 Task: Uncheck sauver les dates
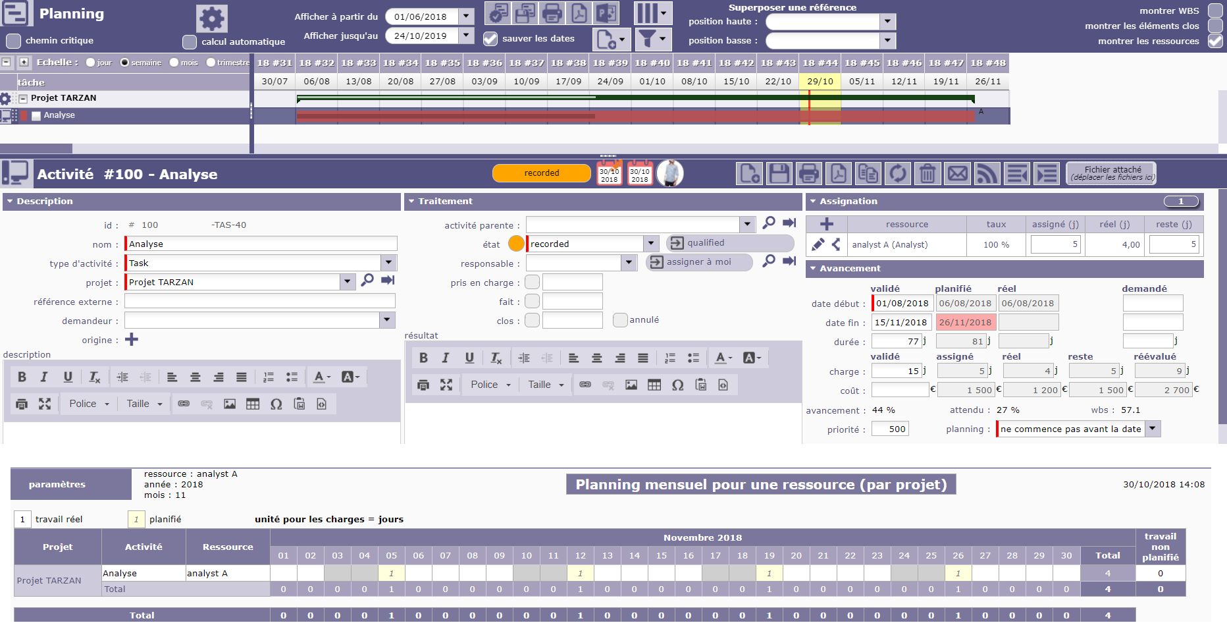pos(490,39)
